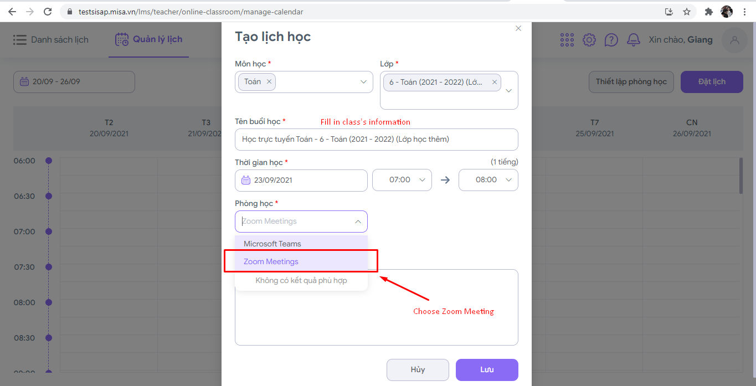Click the calendar icon in date field
This screenshot has height=386, width=756.
point(246,180)
